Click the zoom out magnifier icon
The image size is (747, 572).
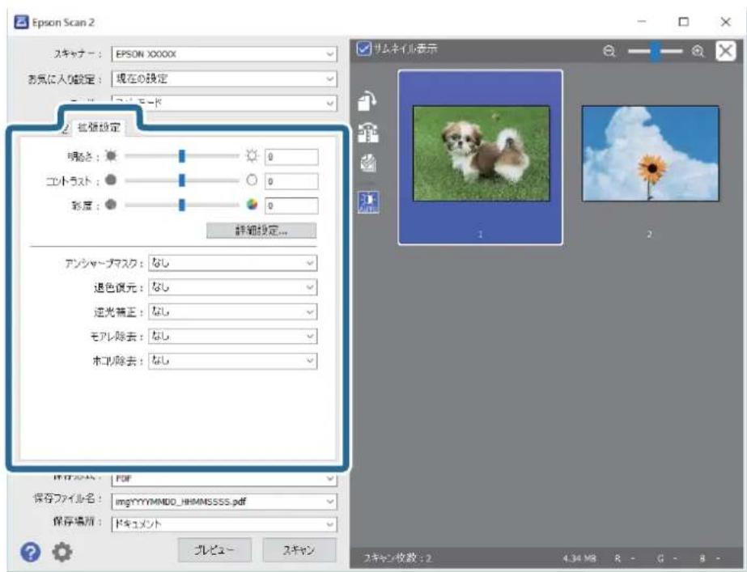click(609, 51)
